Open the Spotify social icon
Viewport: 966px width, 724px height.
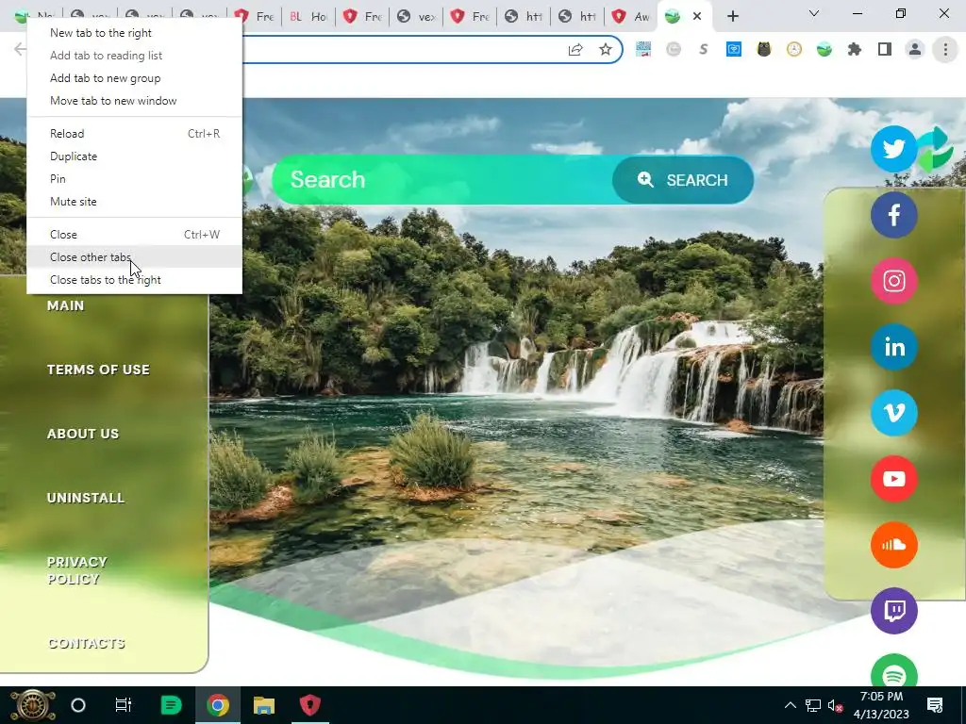coord(893,671)
